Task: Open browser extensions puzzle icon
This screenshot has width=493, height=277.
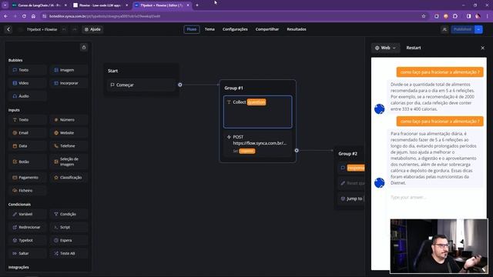Action: [455, 16]
